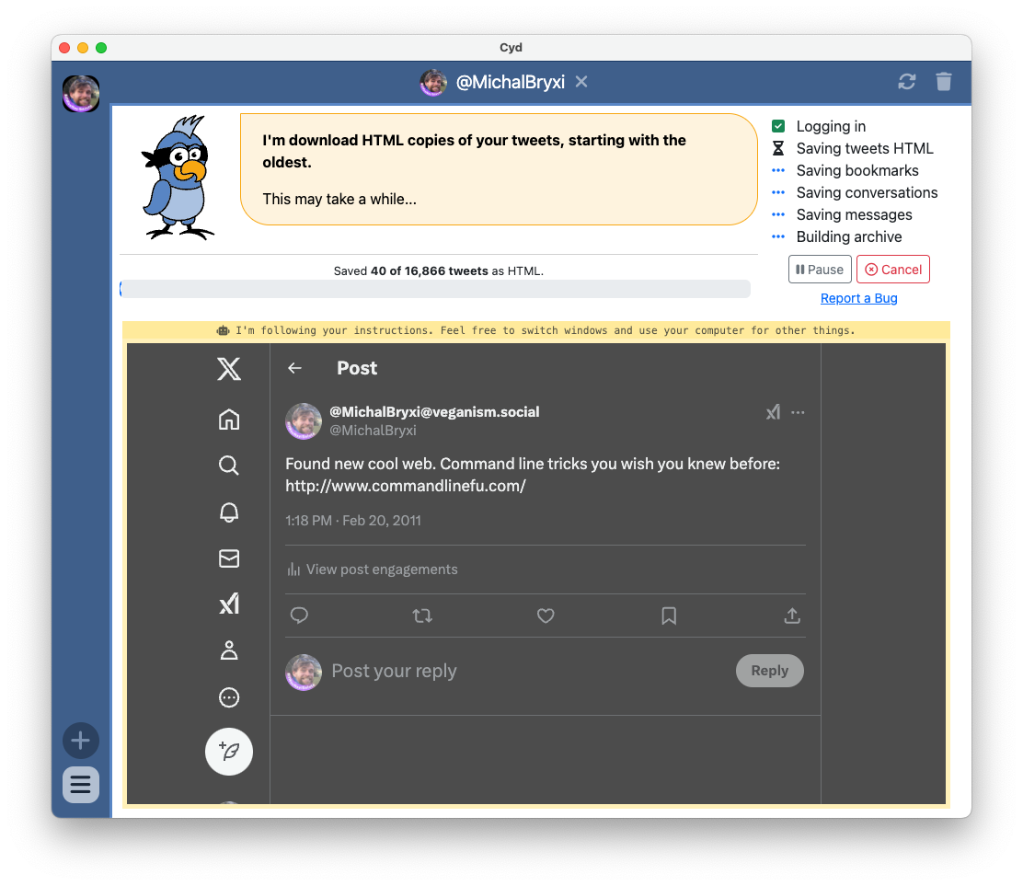Click the grey Reply button
This screenshot has width=1023, height=886.
pyautogui.click(x=769, y=671)
